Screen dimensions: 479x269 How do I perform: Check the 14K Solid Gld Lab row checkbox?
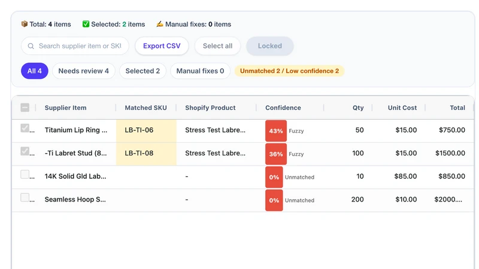(25, 175)
